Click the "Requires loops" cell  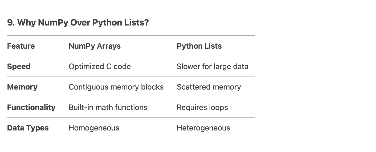(202, 107)
